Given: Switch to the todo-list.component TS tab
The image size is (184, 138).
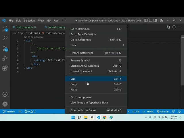Looking at the screenshot, I should pyautogui.click(x=55, y=27).
